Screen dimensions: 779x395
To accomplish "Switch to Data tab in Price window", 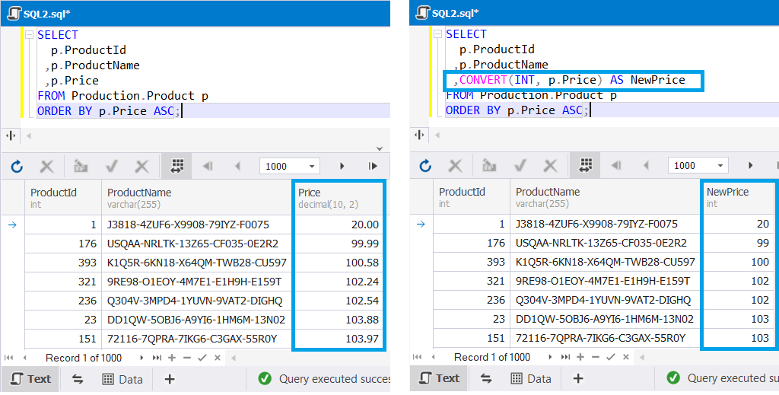I will (x=122, y=380).
